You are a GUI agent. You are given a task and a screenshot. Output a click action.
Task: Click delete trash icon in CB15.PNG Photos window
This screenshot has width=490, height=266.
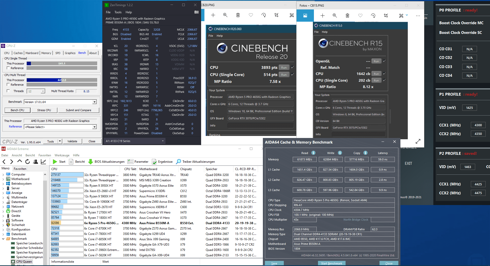[x=347, y=16]
